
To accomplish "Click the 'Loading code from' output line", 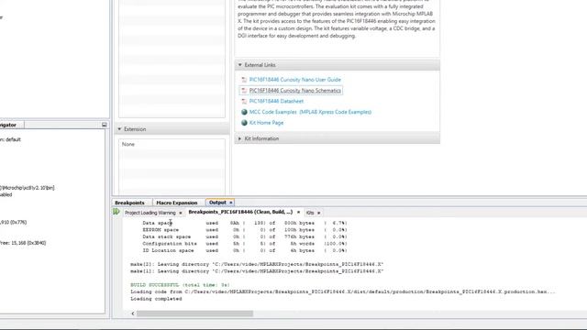I will [x=342, y=291].
